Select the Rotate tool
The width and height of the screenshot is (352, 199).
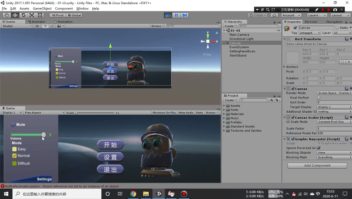(x=23, y=15)
